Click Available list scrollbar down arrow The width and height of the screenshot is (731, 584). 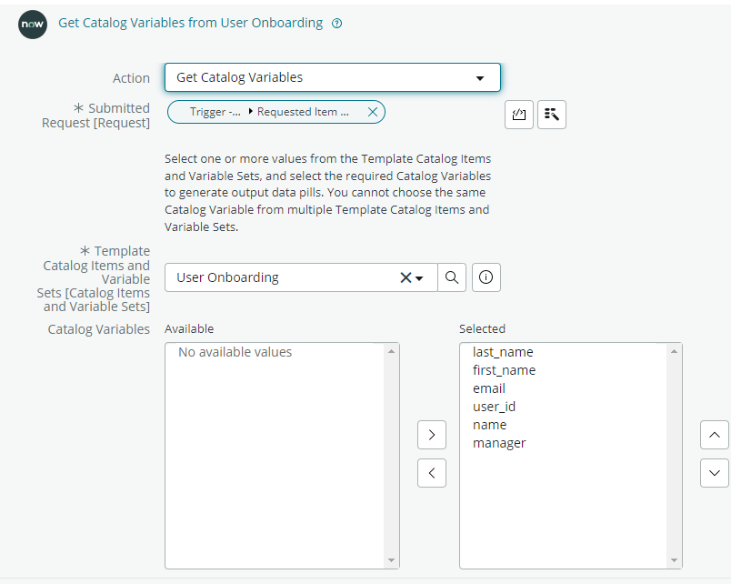[x=391, y=560]
